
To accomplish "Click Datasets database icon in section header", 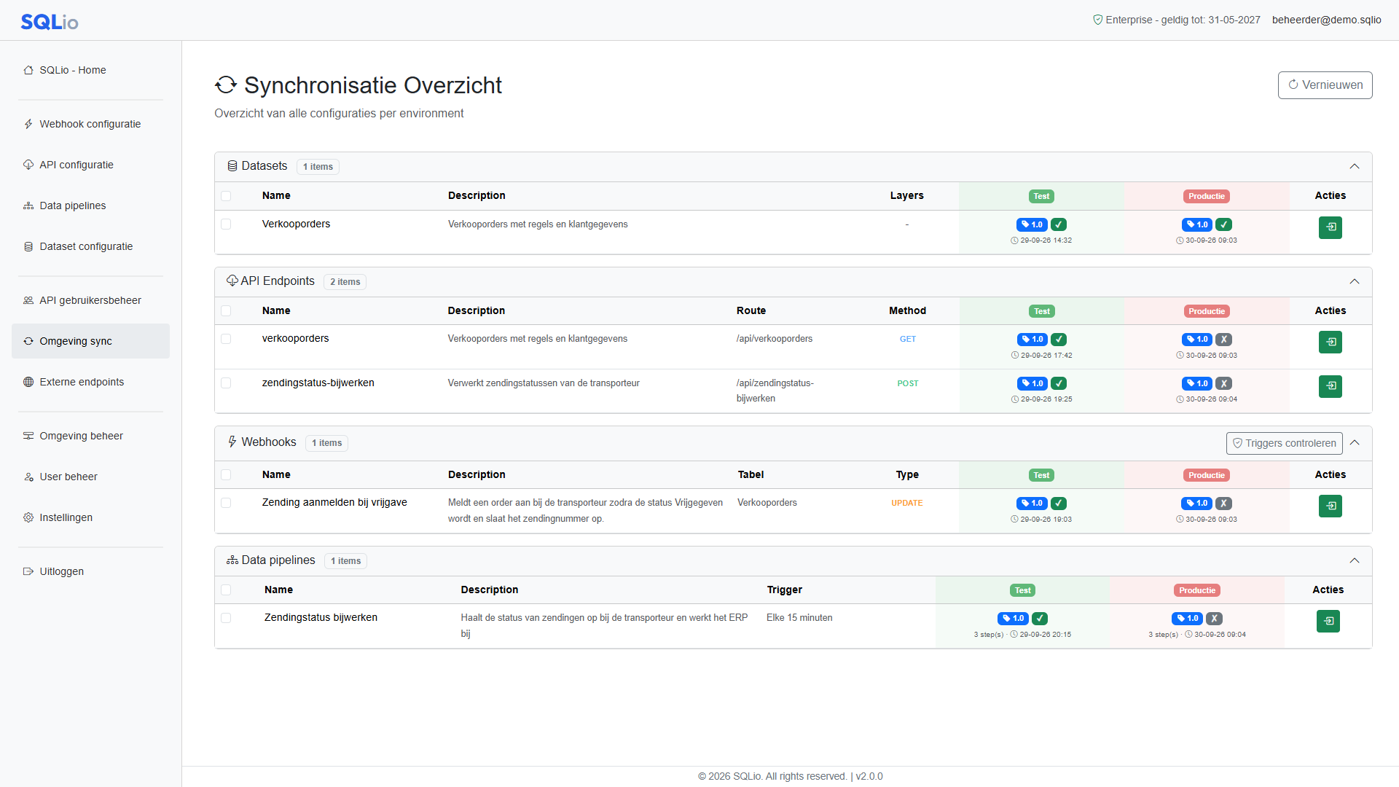I will (x=232, y=166).
